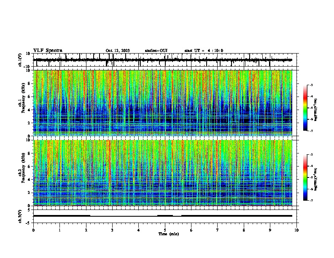Click the time axis tick label "7"
Screen dimensions: 334x258
[x=218, y=230]
